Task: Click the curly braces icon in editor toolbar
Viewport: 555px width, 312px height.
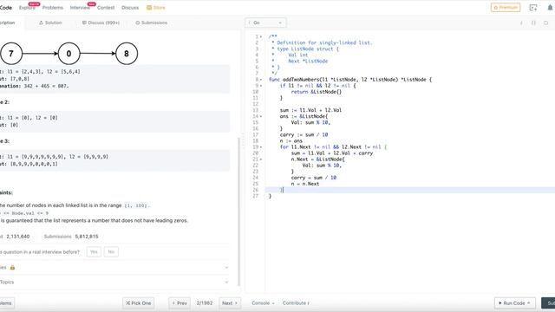Action: [x=533, y=23]
